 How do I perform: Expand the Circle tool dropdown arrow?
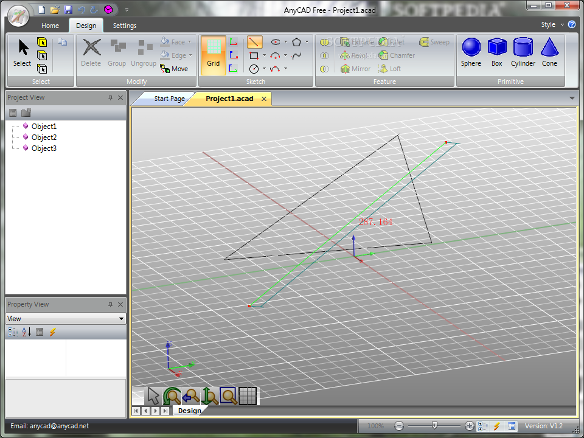(264, 69)
